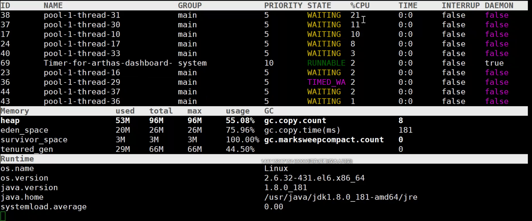
Task: Click the tenured_gen row label
Action: click(27, 149)
